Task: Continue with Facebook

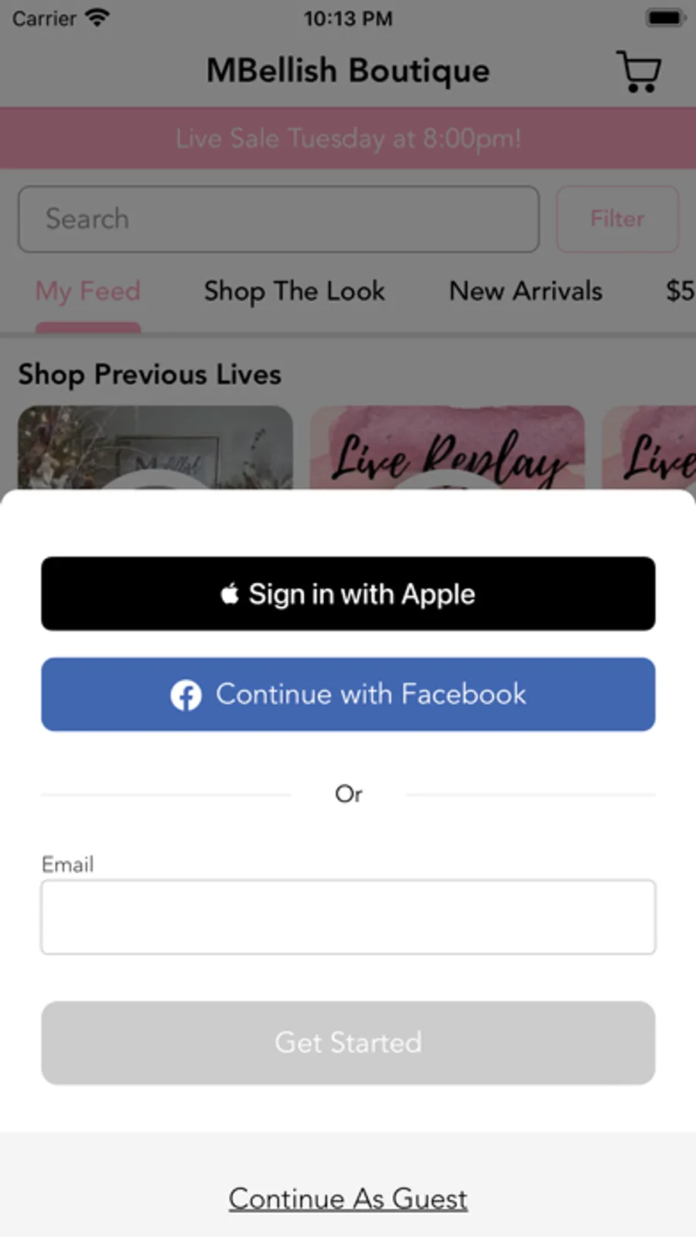Action: pos(348,694)
